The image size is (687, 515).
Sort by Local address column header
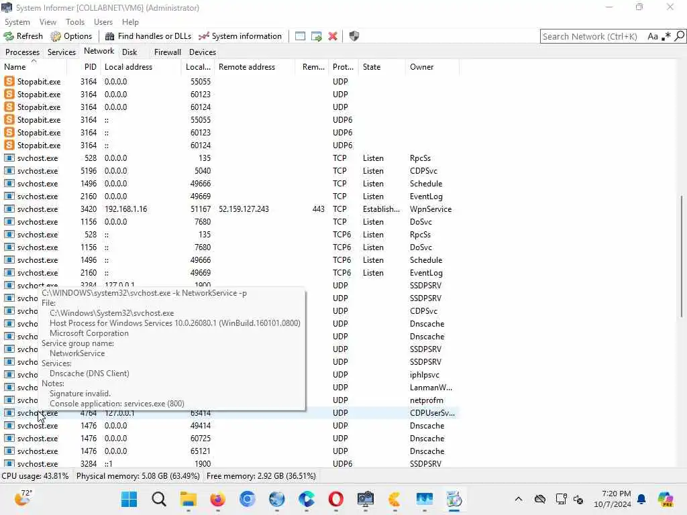pyautogui.click(x=141, y=67)
